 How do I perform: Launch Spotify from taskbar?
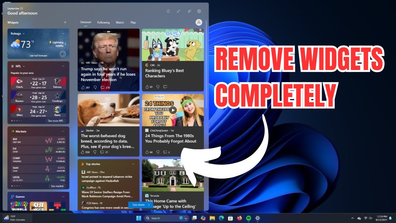[x=248, y=218]
